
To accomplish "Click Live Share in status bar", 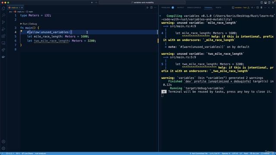I will tap(27, 153).
